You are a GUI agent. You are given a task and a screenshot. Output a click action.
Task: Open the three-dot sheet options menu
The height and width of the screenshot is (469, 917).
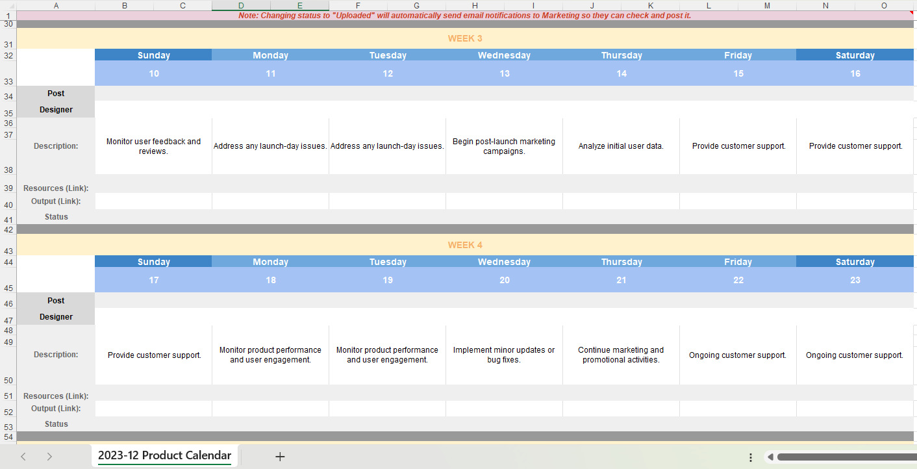(751, 457)
